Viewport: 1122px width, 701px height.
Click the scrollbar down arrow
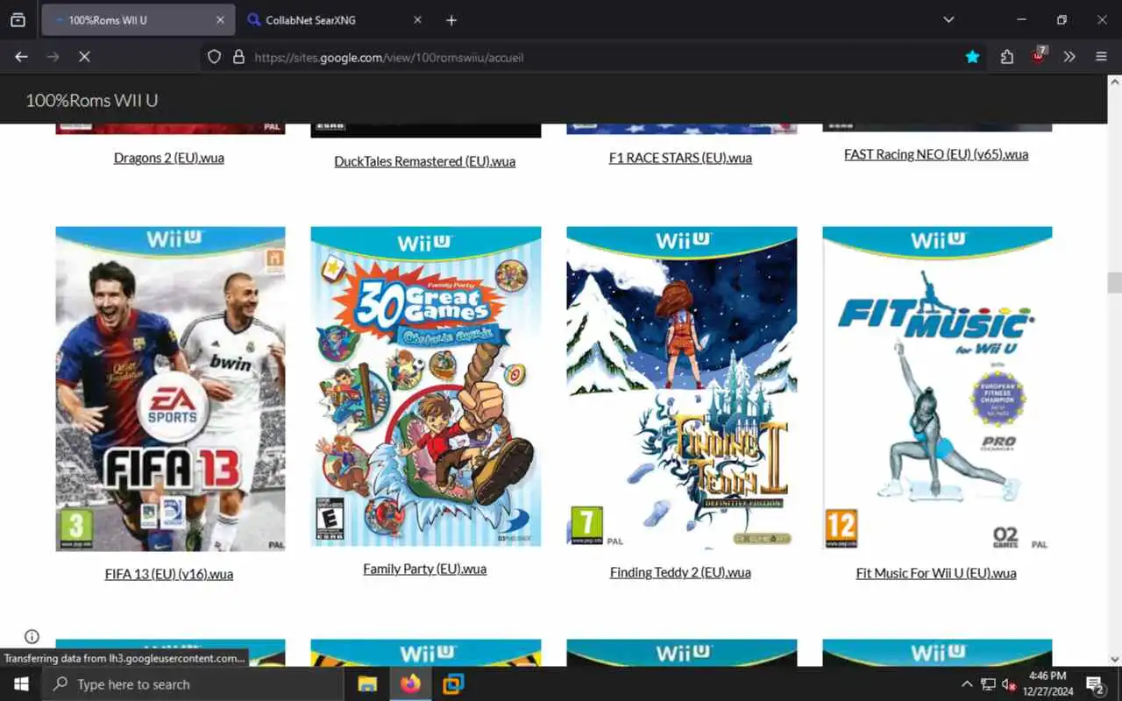pos(1114,659)
